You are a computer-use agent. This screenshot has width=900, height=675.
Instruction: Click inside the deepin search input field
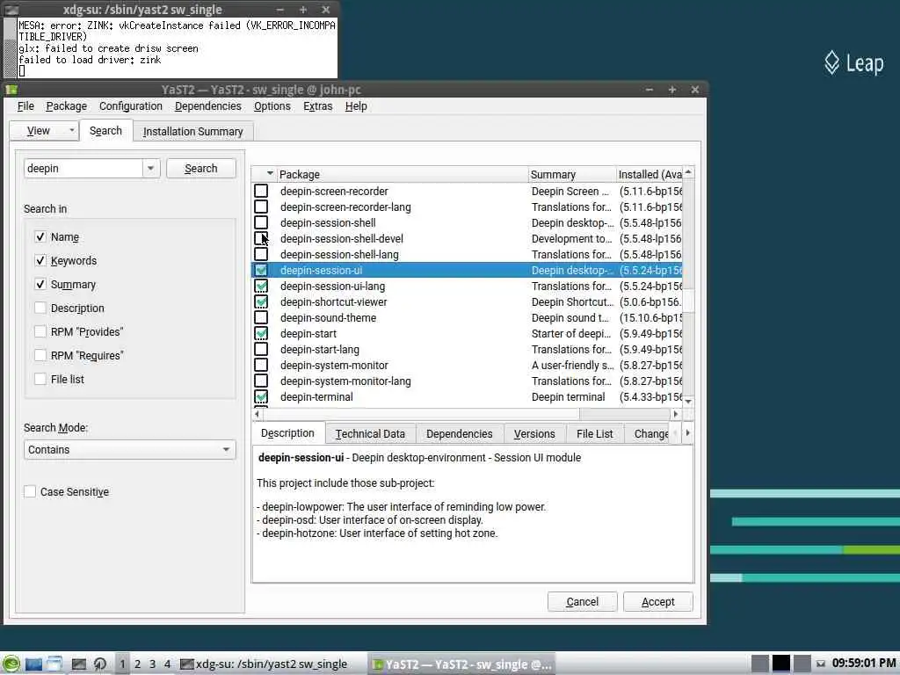pyautogui.click(x=83, y=168)
